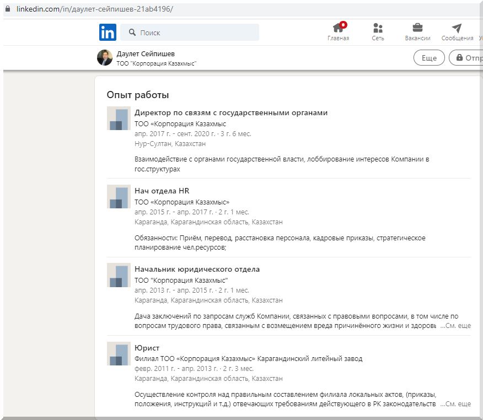This screenshot has height=420, width=483.
Task: Open Директор по связям с государственными органами
Action: click(231, 112)
